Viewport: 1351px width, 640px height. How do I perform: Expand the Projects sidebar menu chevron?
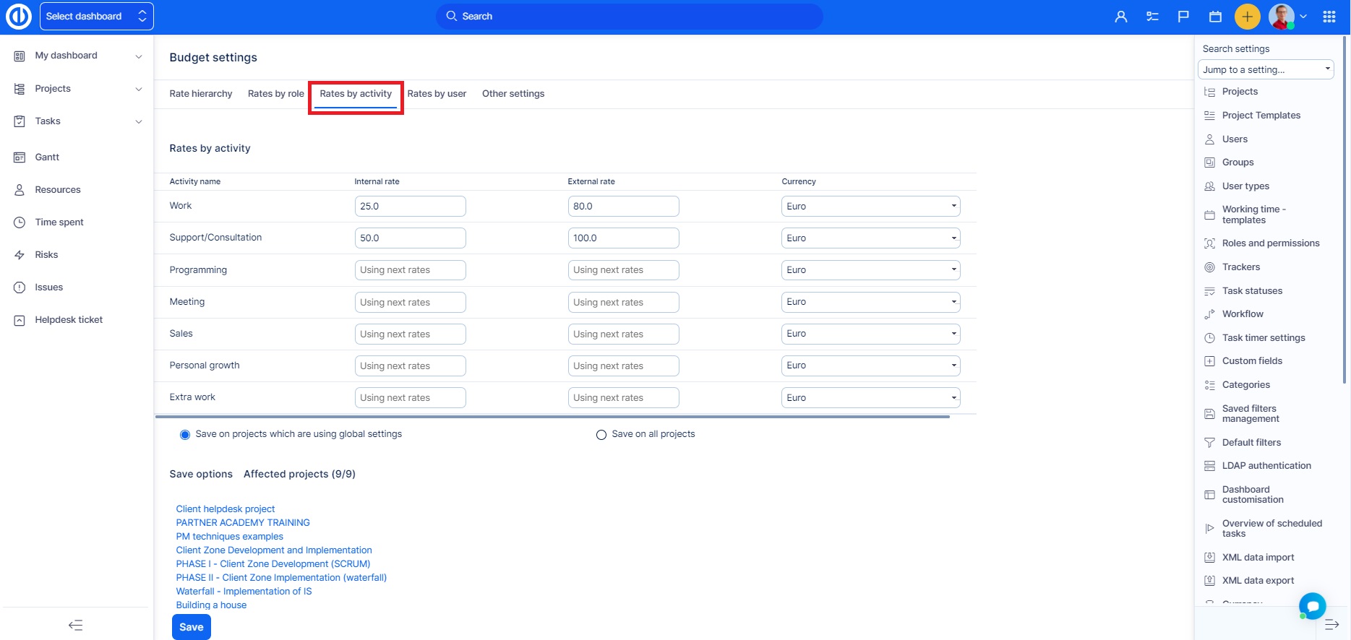click(x=139, y=89)
